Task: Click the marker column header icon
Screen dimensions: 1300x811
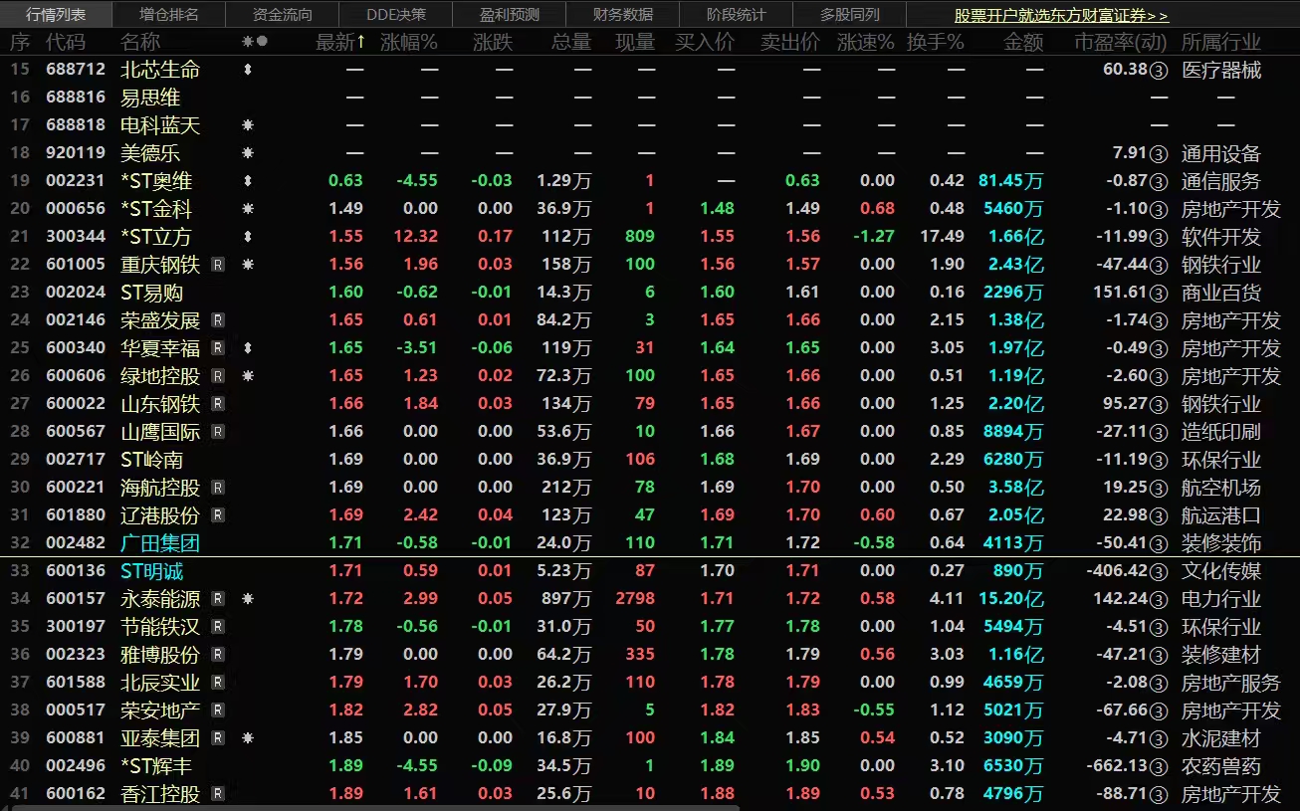Action: (255, 42)
